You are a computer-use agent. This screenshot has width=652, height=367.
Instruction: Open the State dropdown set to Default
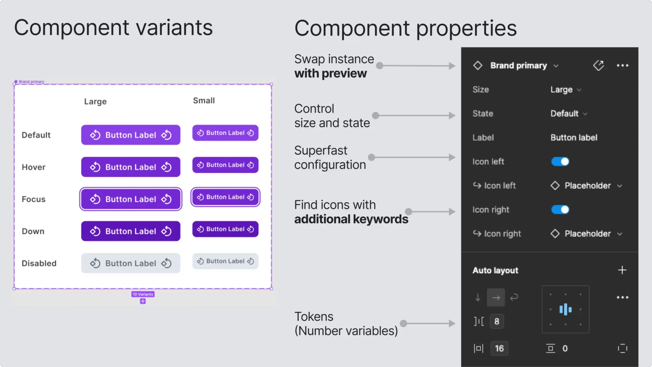569,113
